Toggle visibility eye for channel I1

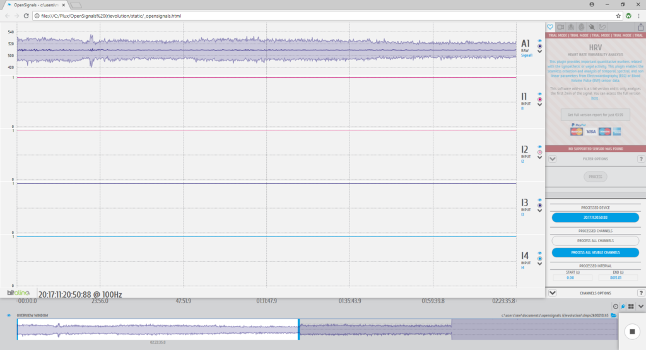coord(539,95)
